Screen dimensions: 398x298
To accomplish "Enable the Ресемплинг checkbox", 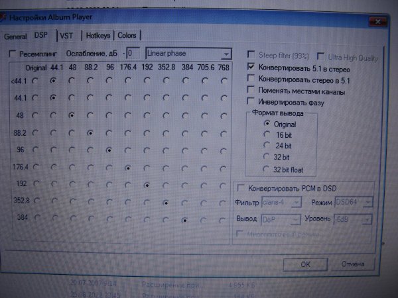I will 12,54.
